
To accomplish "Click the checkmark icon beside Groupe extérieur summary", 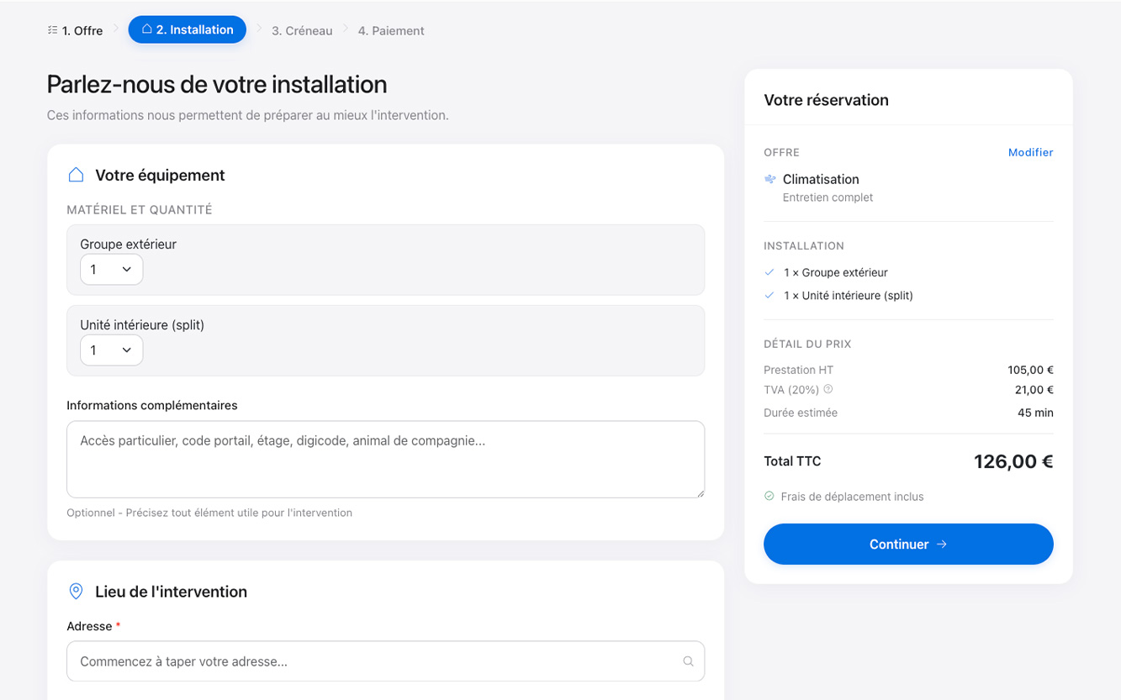I will coord(769,272).
